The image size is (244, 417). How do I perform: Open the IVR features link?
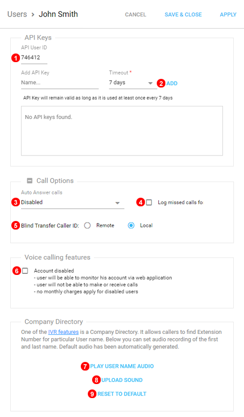point(64,332)
